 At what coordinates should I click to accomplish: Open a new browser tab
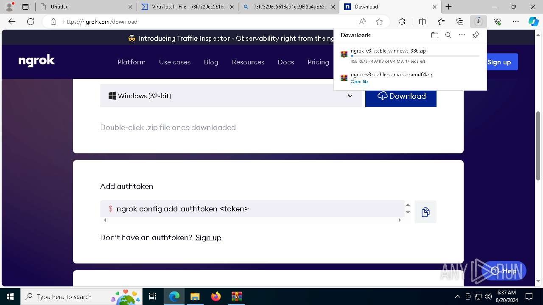pos(448,7)
